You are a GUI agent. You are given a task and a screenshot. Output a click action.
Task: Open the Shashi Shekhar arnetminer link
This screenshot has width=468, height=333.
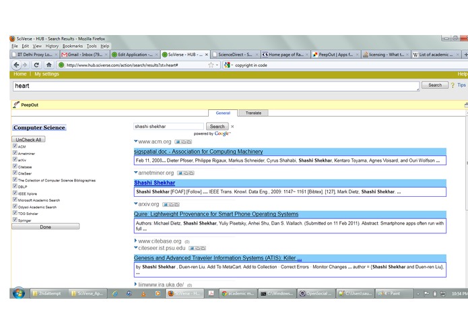pyautogui.click(x=155, y=183)
